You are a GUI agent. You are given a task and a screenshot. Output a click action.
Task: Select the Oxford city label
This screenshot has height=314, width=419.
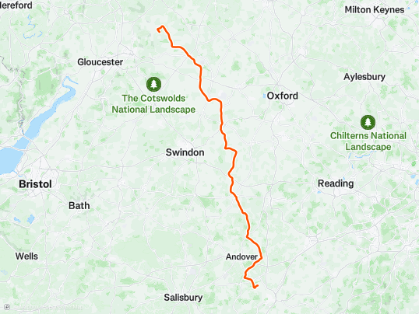(283, 96)
